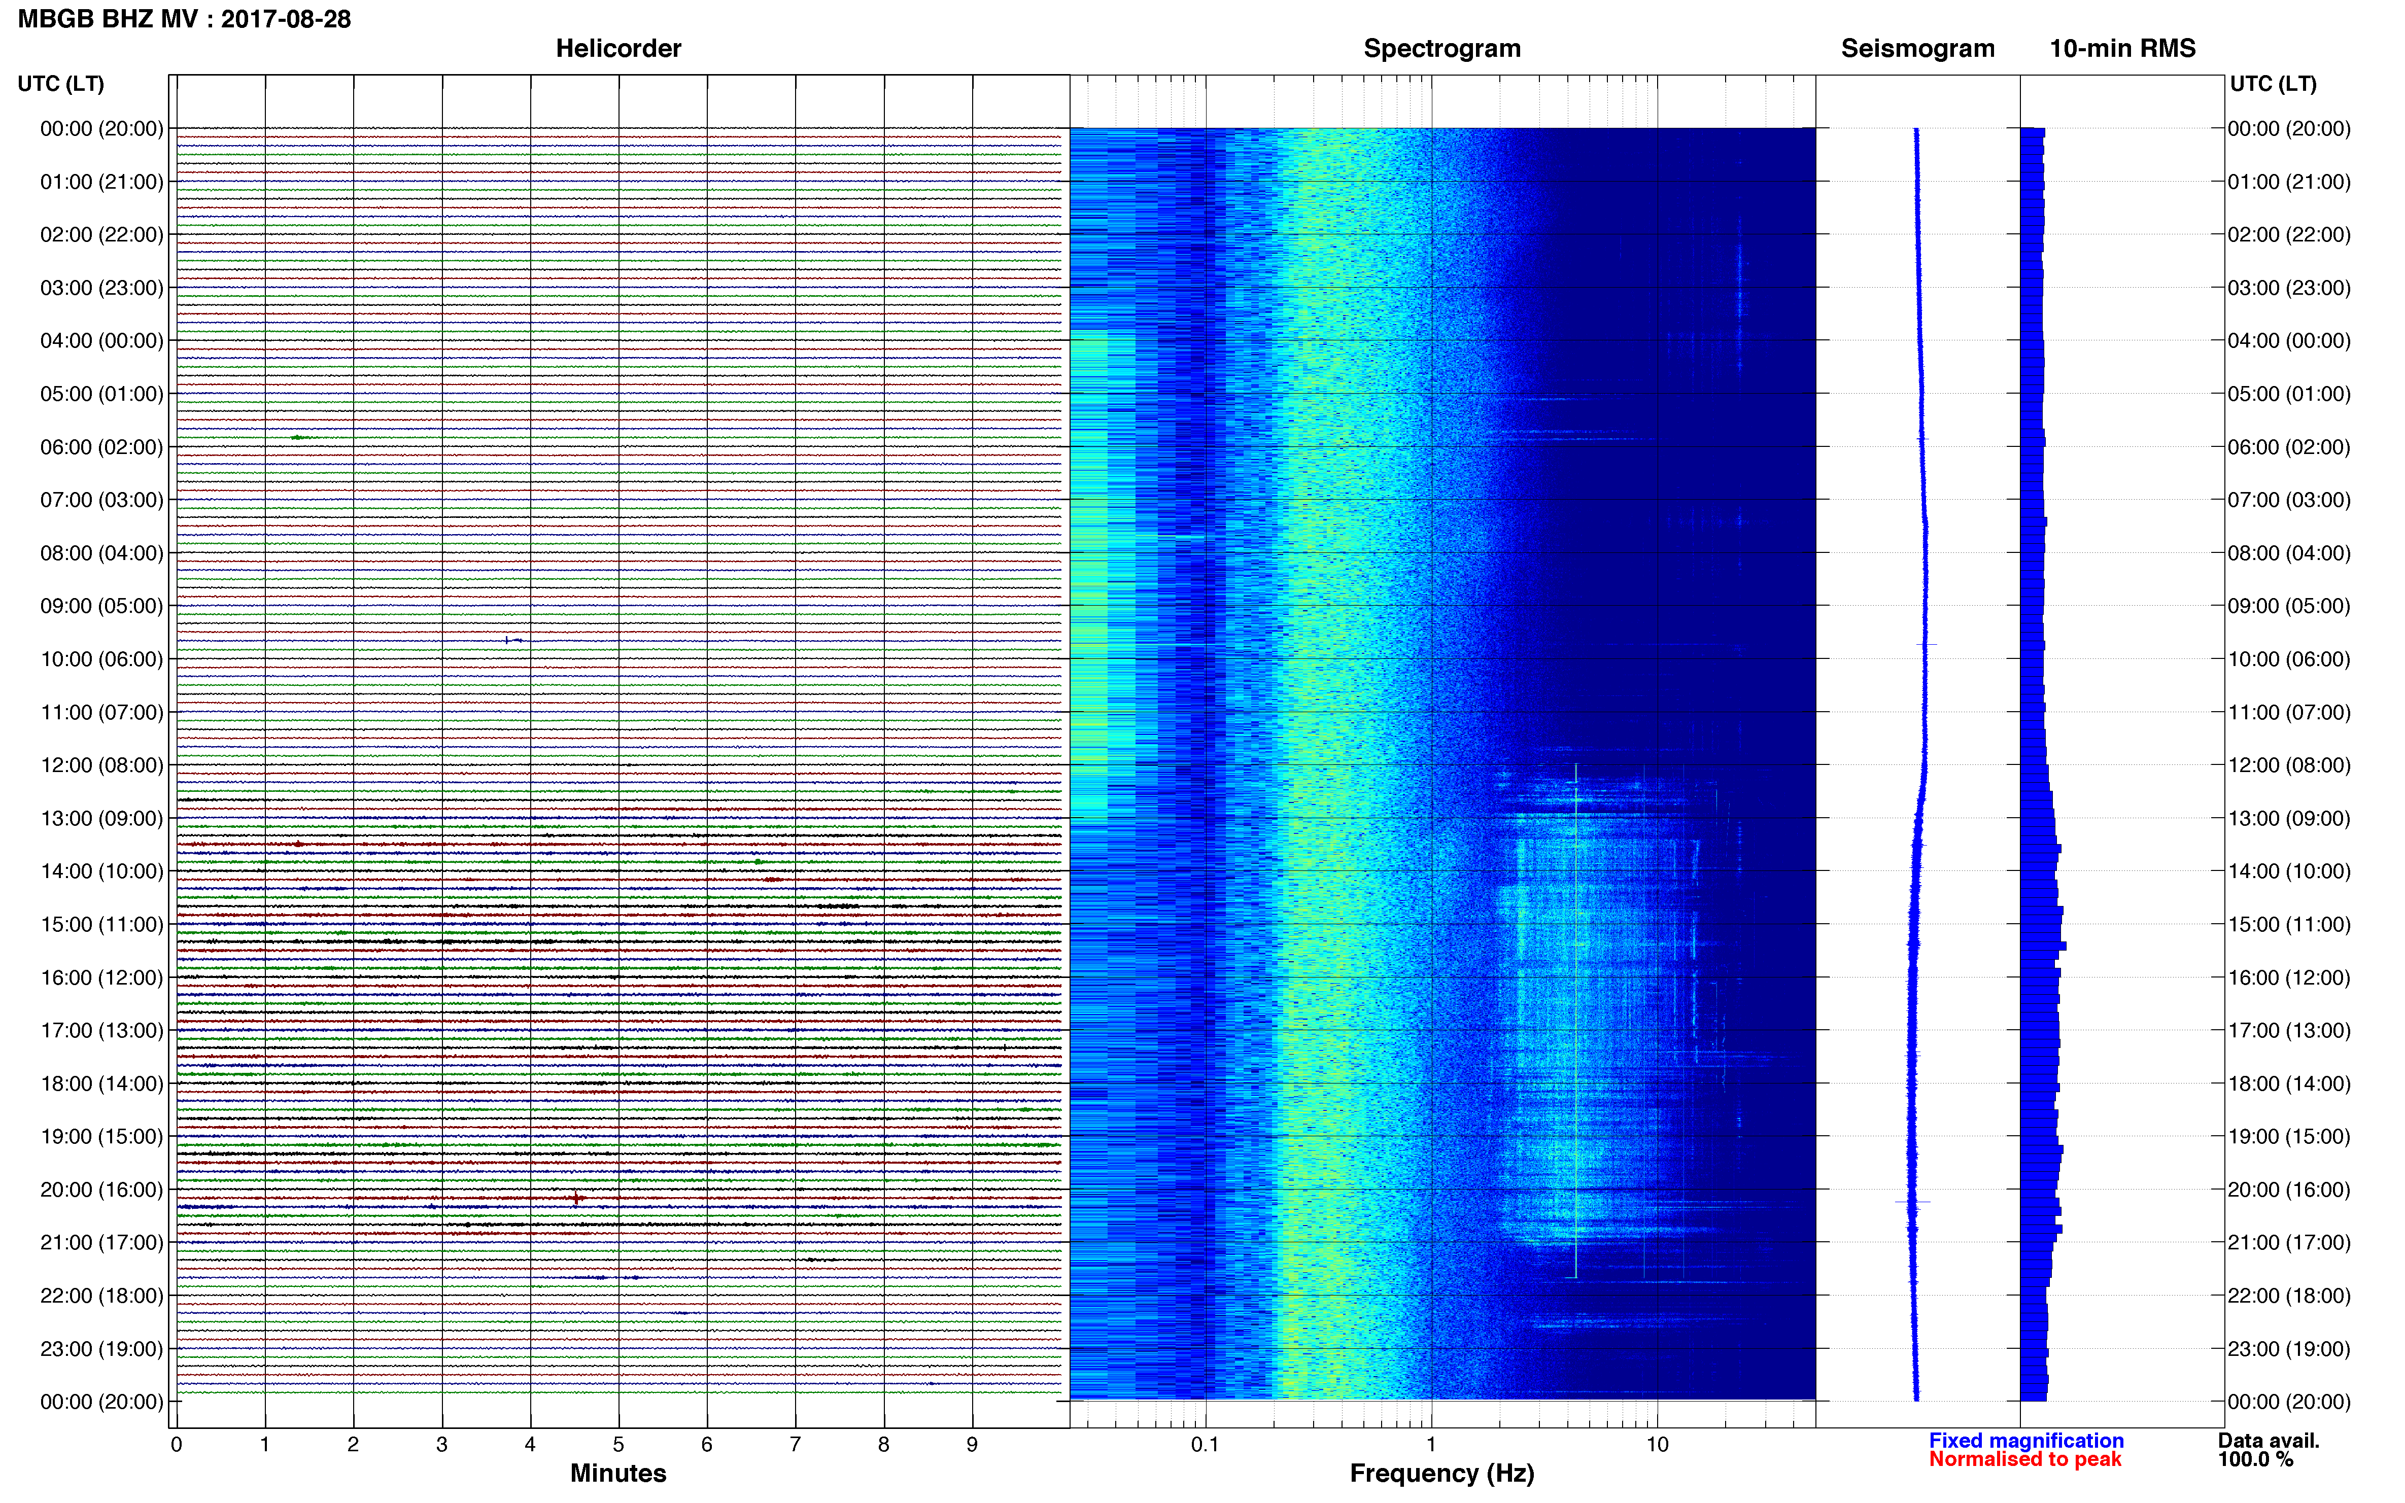Click '14:00 (10:00)' on the left time axis
The width and height of the screenshot is (2405, 1503).
pyautogui.click(x=101, y=872)
